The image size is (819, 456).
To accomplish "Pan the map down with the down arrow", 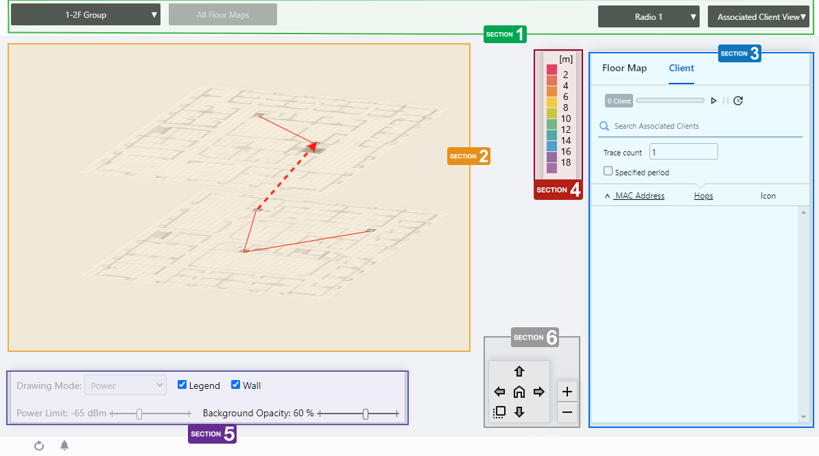I will pos(519,411).
